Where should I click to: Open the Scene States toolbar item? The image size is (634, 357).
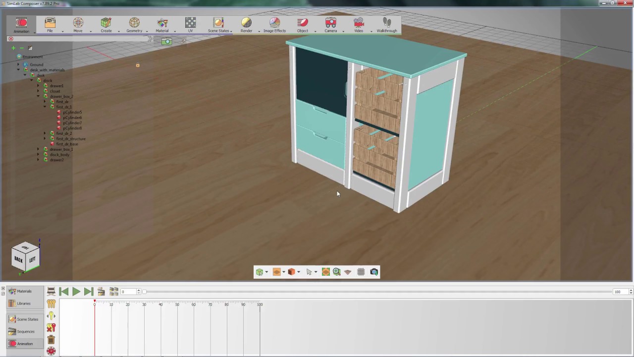point(218,25)
